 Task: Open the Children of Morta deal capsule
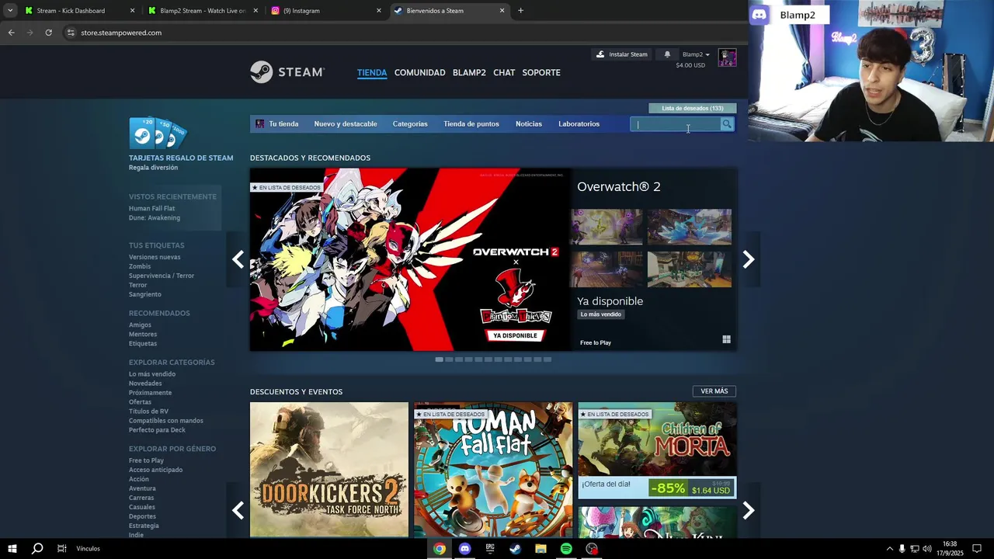[x=657, y=450]
